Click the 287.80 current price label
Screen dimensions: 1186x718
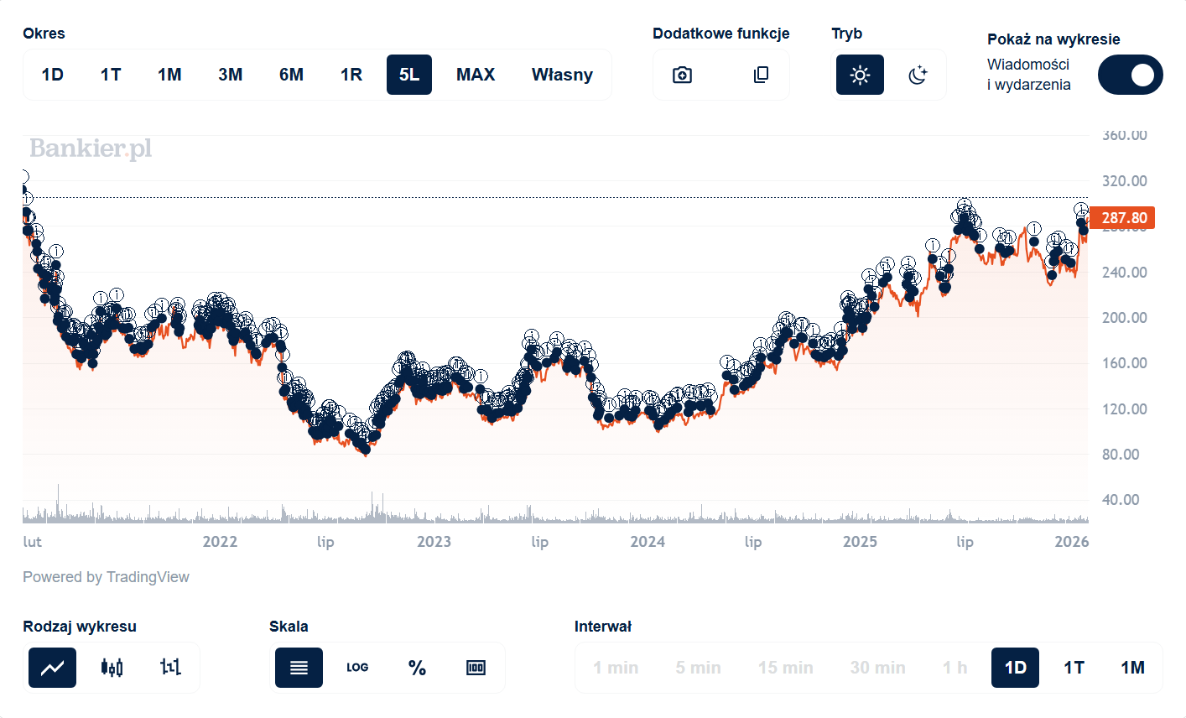1123,218
